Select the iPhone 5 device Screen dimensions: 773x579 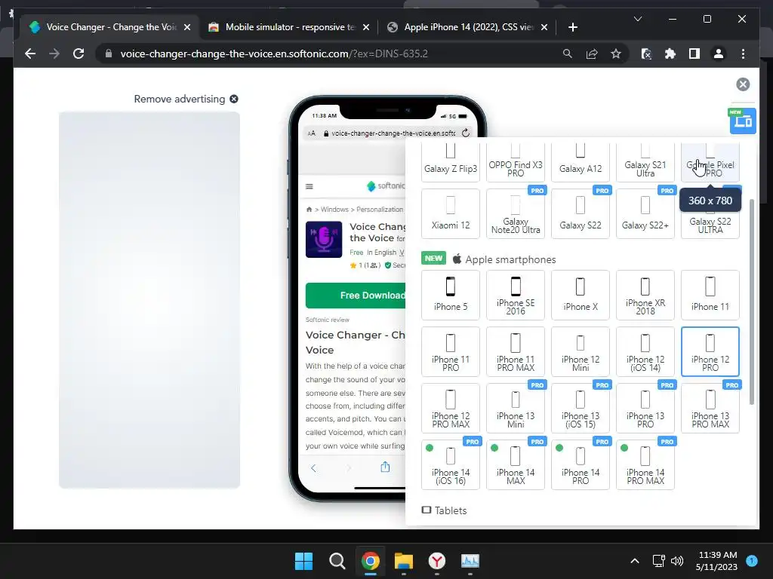[x=450, y=295]
